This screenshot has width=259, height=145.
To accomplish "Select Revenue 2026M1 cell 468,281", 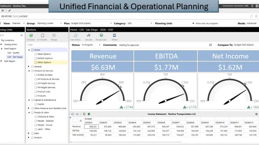I will coord(91,127).
